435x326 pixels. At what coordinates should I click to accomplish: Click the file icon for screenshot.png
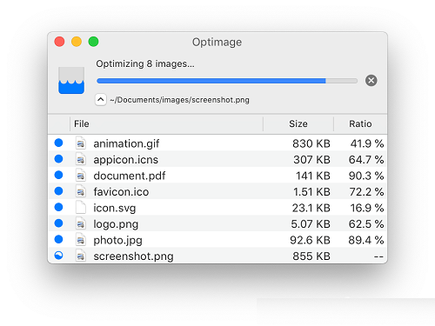point(81,256)
